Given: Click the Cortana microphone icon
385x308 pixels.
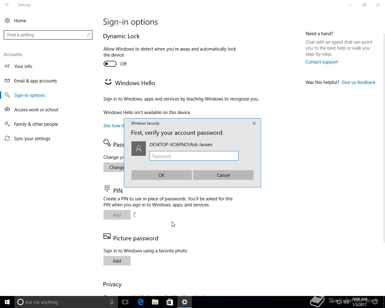Looking at the screenshot, I should tap(112, 302).
